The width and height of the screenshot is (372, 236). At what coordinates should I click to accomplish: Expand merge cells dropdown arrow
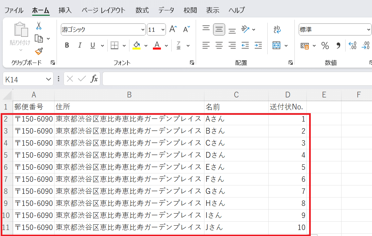pyautogui.click(x=286, y=46)
